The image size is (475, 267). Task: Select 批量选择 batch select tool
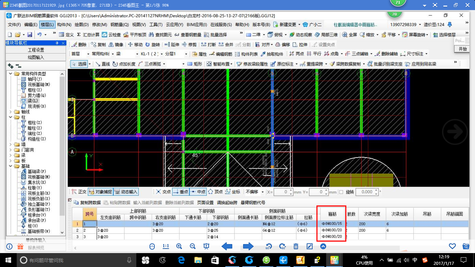point(215,35)
